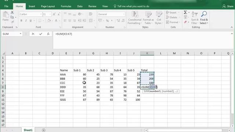Decrease font size with the smaller A icon
Screen dimensions: 235x132
coord(59,14)
